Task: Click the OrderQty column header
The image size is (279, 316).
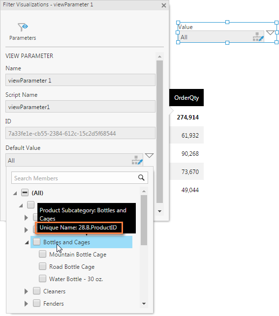Action: [186, 97]
